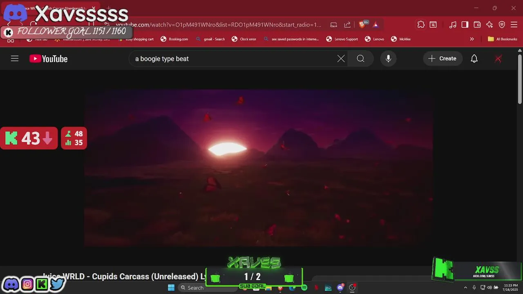Open the All Bookmarks folder

[503, 39]
